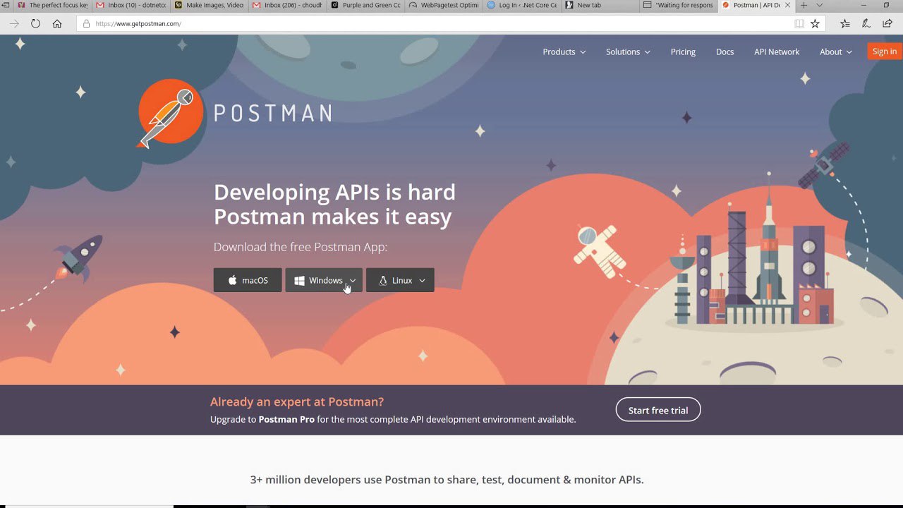
Task: Click the '3+ million developers' statement text
Action: [x=447, y=480]
